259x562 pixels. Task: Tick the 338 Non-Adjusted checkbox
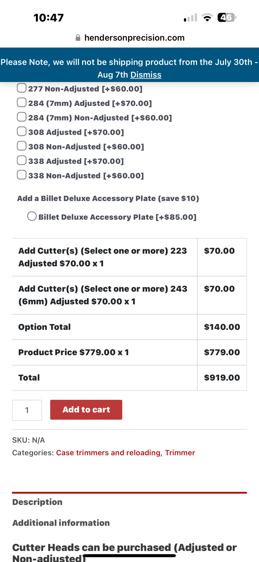pos(22,175)
